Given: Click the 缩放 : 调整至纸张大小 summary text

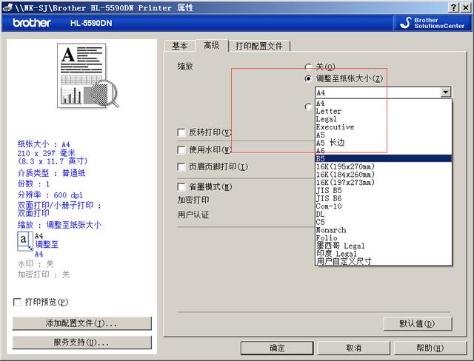Looking at the screenshot, I should [59, 225].
